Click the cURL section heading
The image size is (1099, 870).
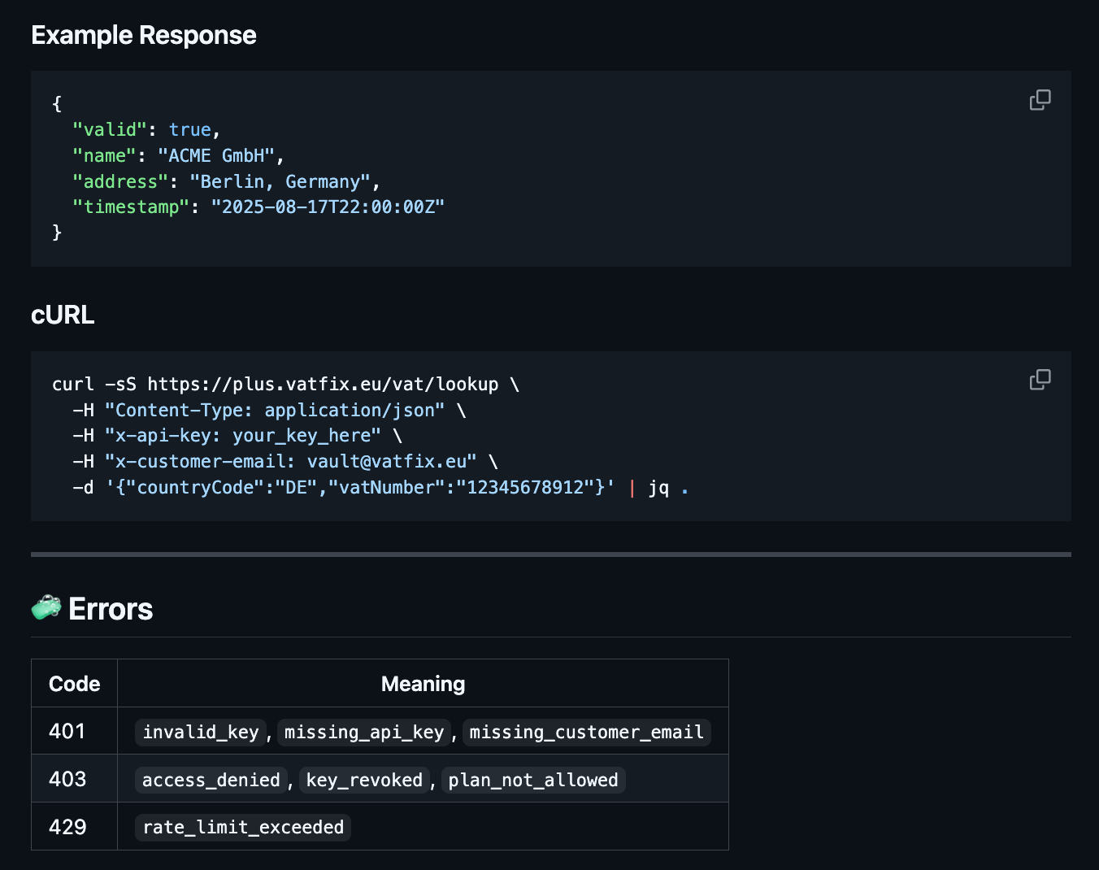(63, 315)
